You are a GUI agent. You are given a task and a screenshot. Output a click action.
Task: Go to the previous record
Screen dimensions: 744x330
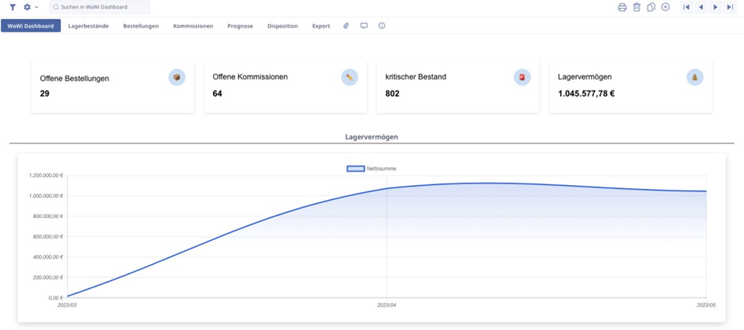pyautogui.click(x=701, y=7)
